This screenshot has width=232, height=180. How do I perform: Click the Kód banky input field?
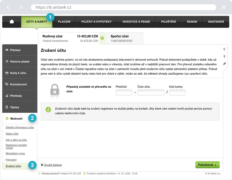(x=177, y=92)
